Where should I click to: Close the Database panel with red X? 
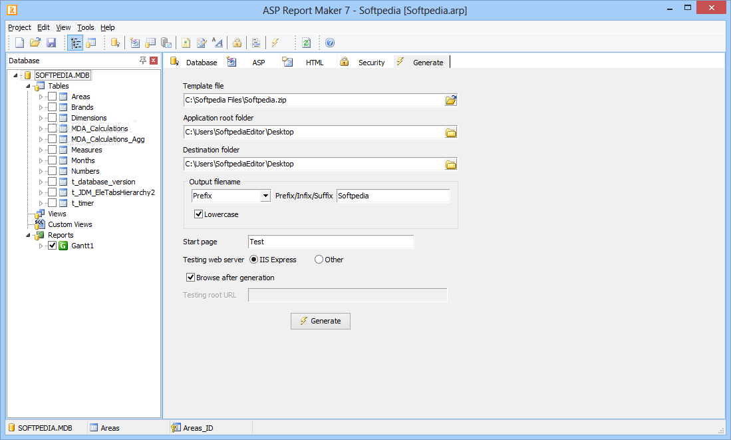(x=154, y=61)
